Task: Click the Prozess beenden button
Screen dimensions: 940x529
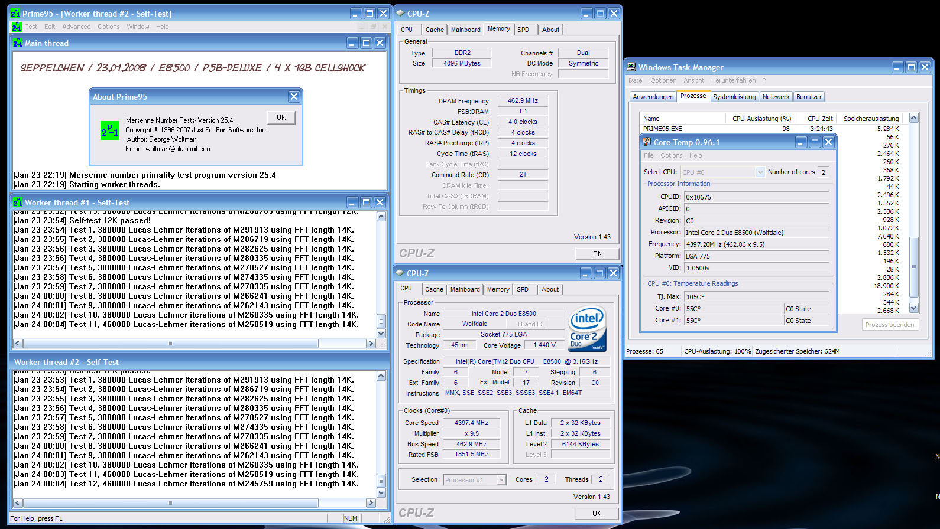Action: [890, 325]
